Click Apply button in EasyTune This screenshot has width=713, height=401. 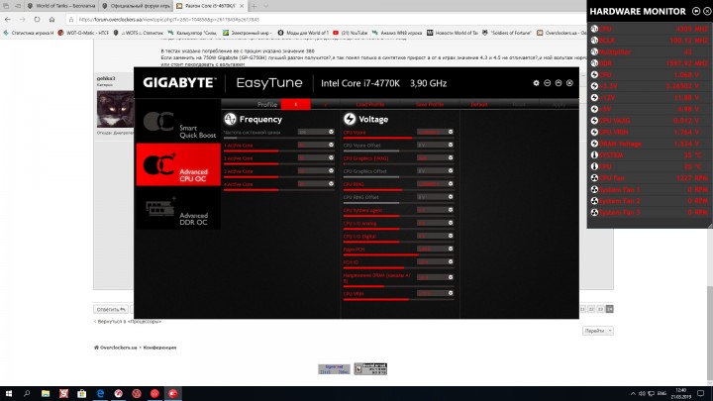pyautogui.click(x=559, y=105)
